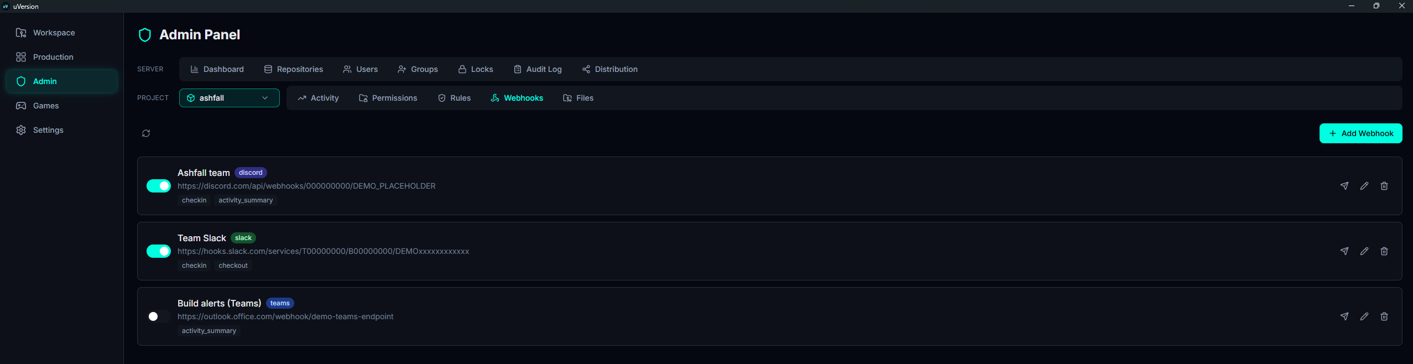Click the Build alerts (Teams) title
The width and height of the screenshot is (1413, 364).
[x=219, y=303]
